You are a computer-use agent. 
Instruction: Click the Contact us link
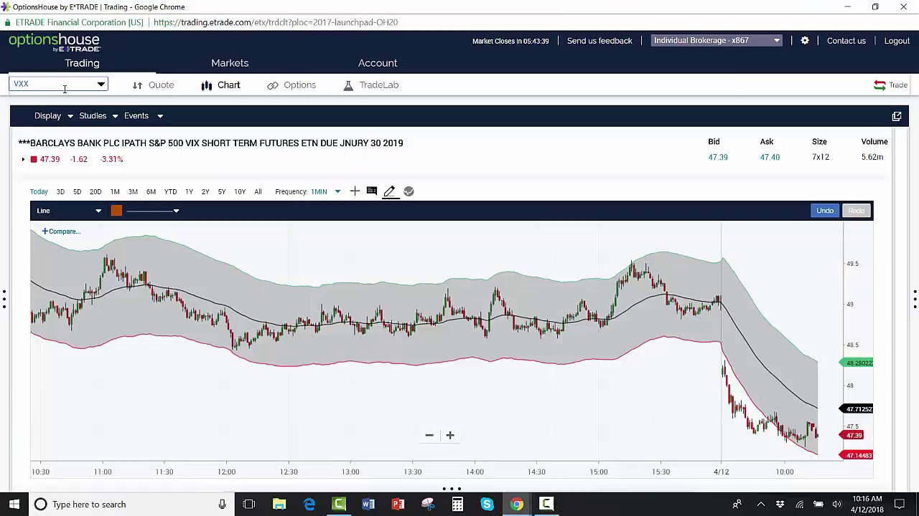(x=846, y=41)
